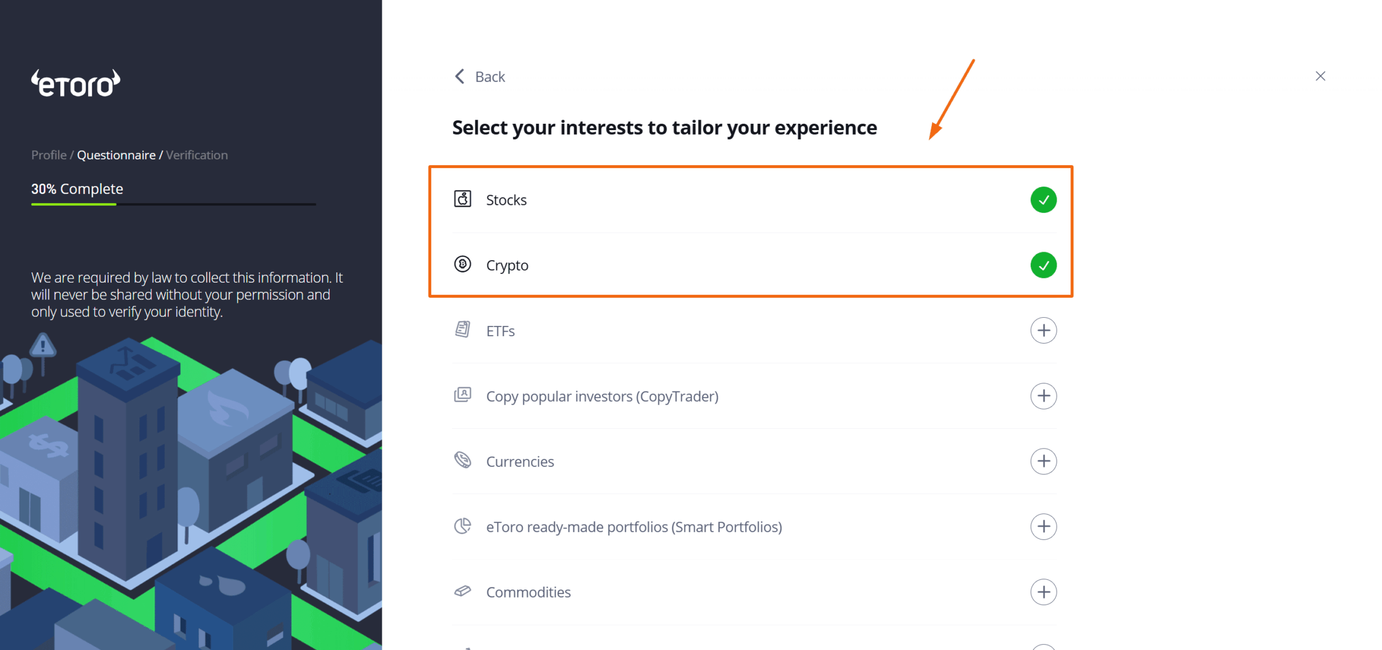Click the Crypto coin icon
The height and width of the screenshot is (650, 1382).
click(x=462, y=264)
